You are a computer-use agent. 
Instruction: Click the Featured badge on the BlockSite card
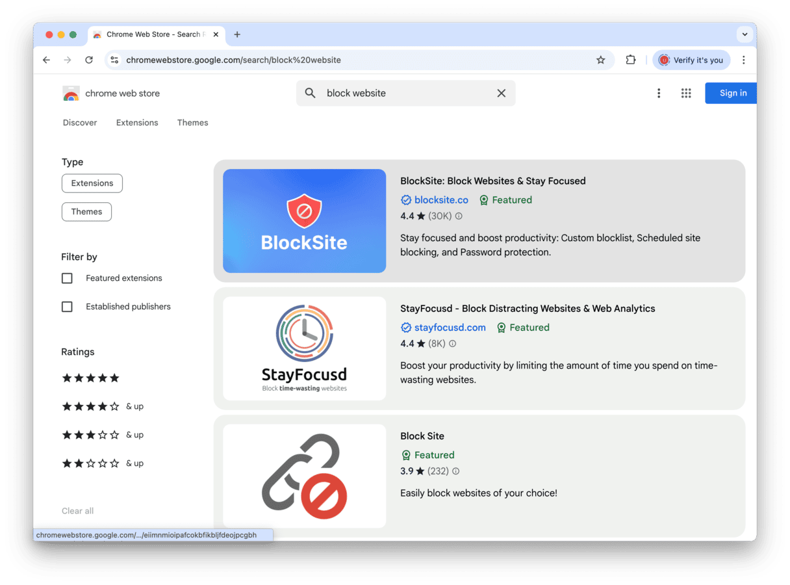pos(505,200)
